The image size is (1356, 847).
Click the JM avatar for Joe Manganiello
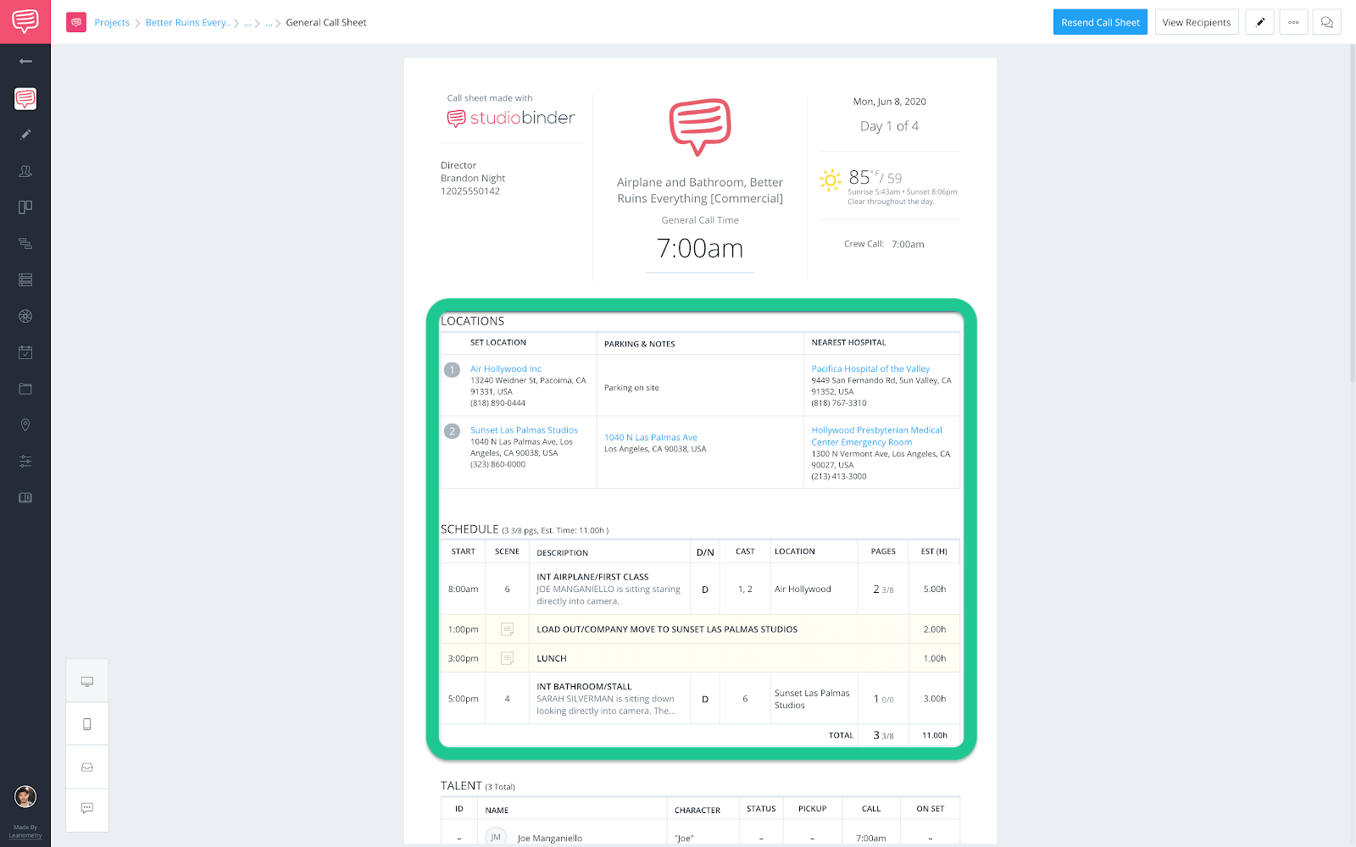(x=496, y=837)
